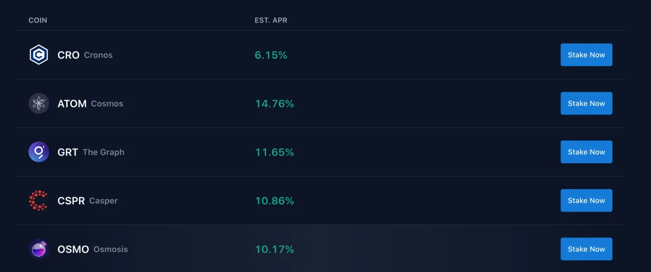Stake Now for CRO Cronos

pyautogui.click(x=586, y=55)
